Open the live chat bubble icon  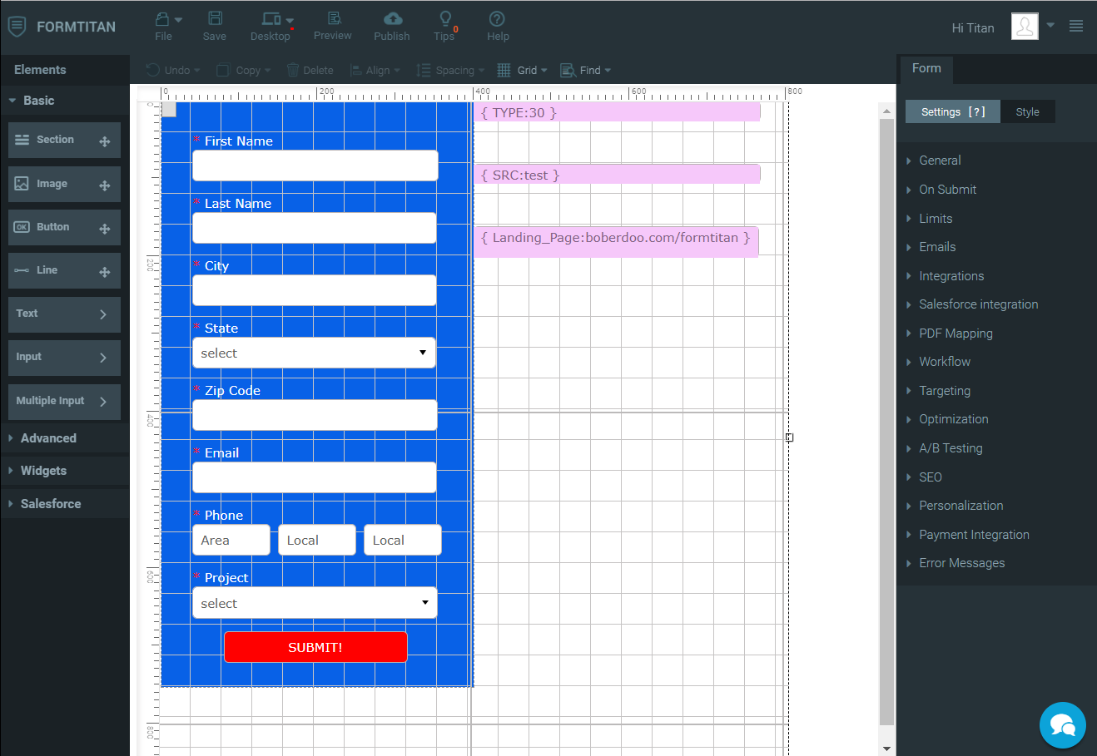pyautogui.click(x=1062, y=725)
